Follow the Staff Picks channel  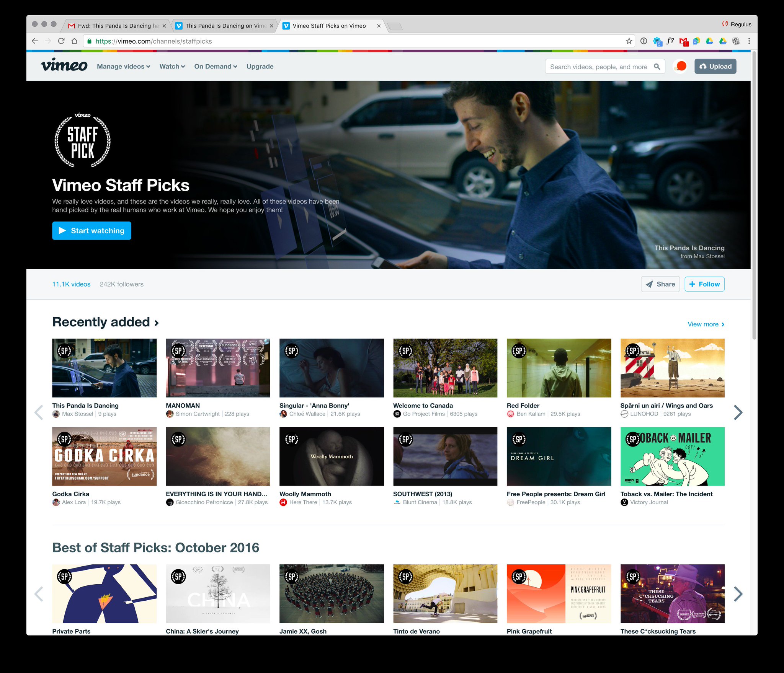tap(704, 284)
